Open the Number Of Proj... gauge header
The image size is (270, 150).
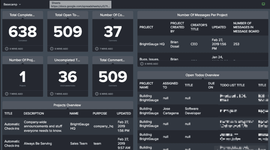coord(22,60)
